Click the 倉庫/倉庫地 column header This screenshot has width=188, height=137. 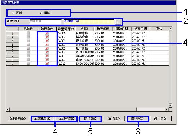[x=66, y=29]
